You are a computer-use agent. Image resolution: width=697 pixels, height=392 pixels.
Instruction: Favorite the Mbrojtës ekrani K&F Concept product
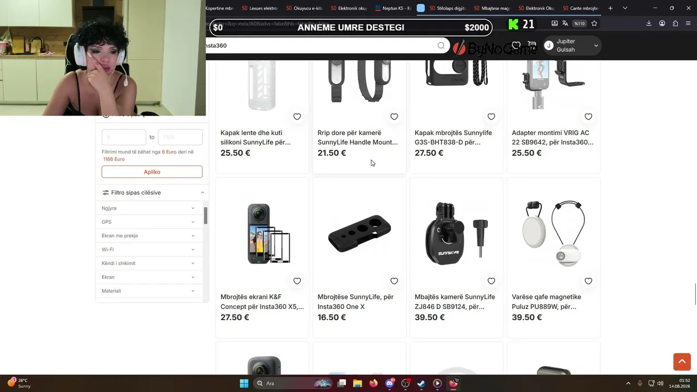click(297, 281)
